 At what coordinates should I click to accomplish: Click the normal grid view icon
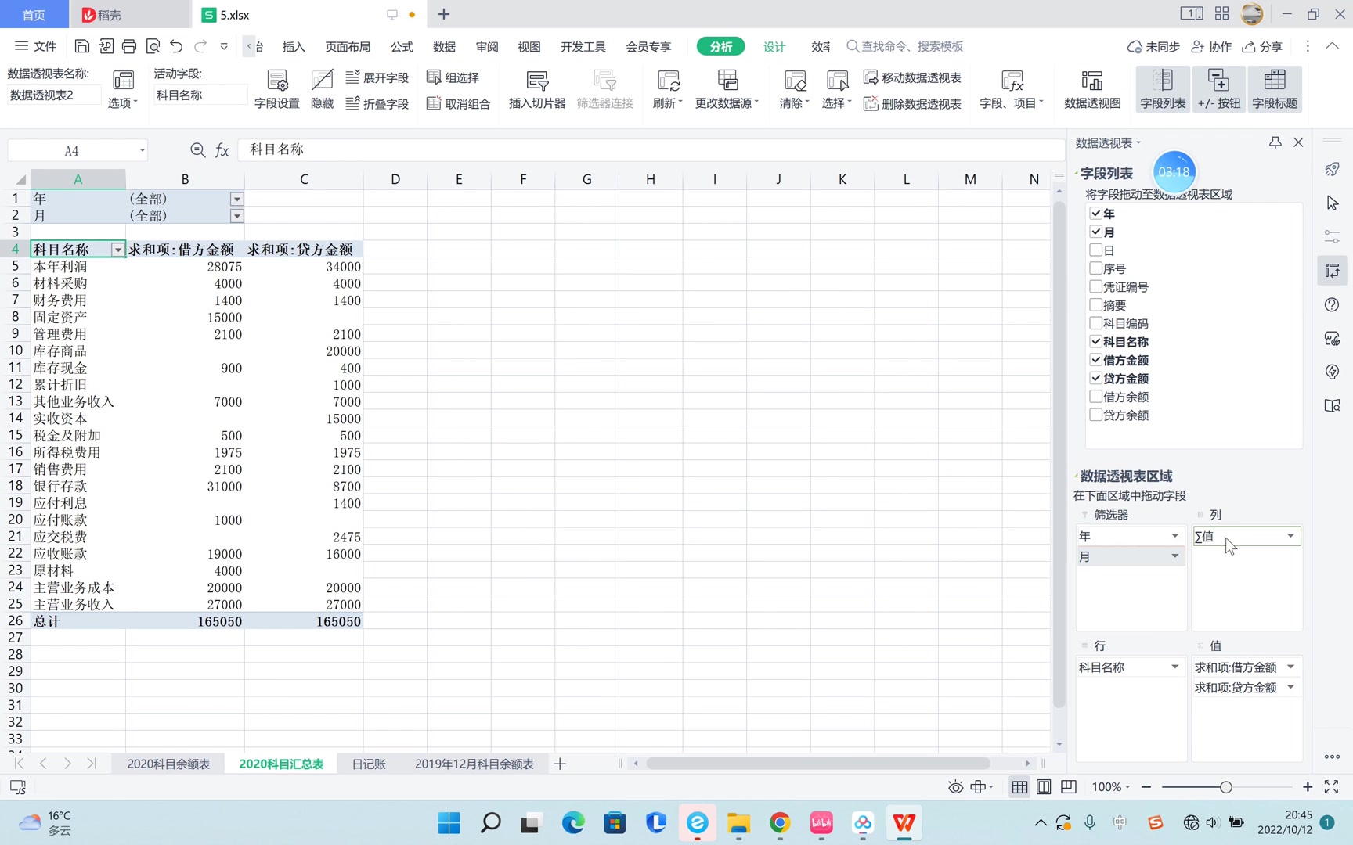click(1019, 787)
